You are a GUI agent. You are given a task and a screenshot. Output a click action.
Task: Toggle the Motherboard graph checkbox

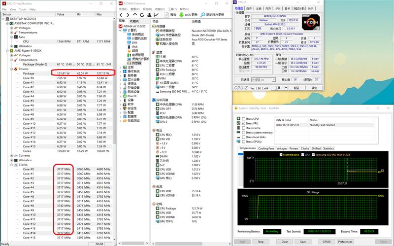click(x=281, y=155)
